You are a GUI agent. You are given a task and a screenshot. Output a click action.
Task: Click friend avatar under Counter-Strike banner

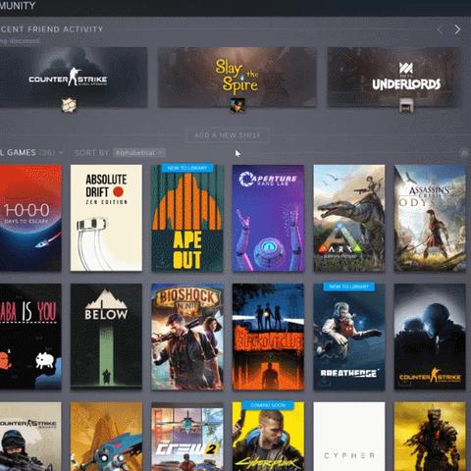(x=70, y=106)
